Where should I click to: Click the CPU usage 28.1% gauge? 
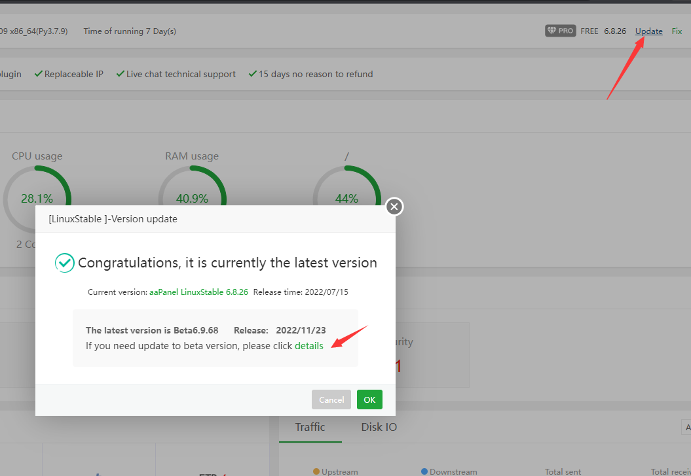coord(37,199)
